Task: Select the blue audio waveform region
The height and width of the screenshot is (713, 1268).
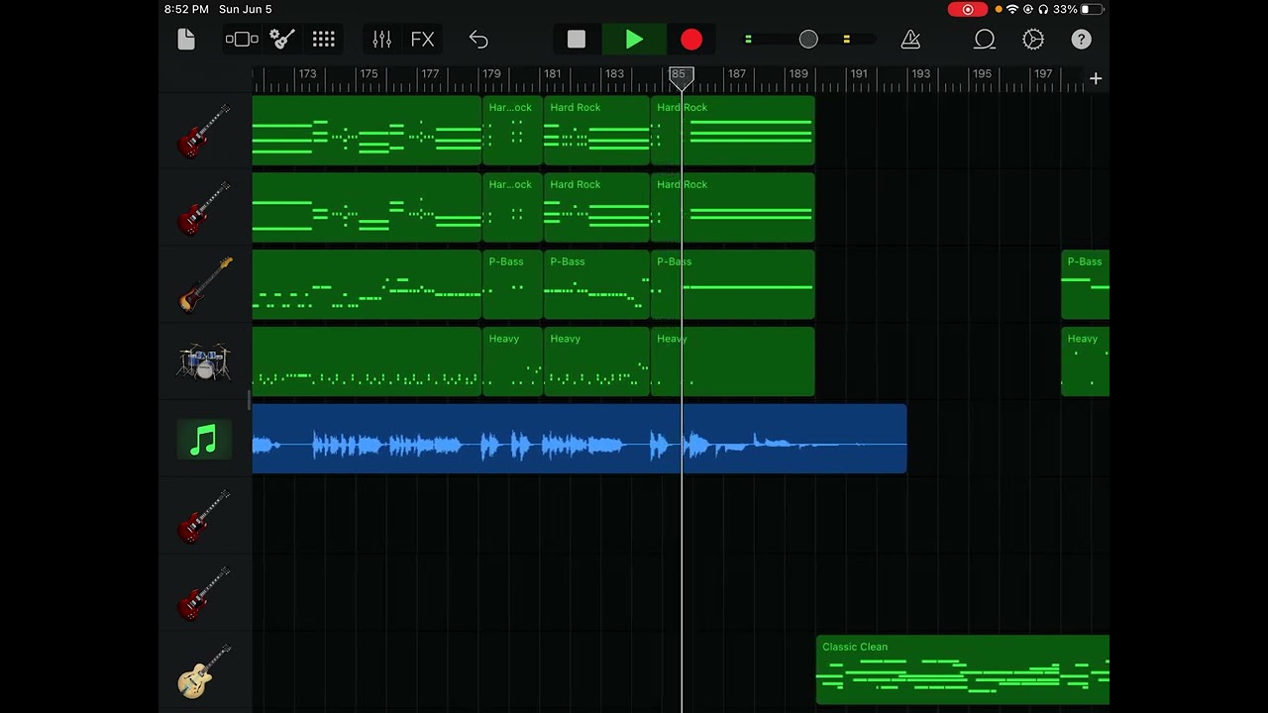Action: 580,439
